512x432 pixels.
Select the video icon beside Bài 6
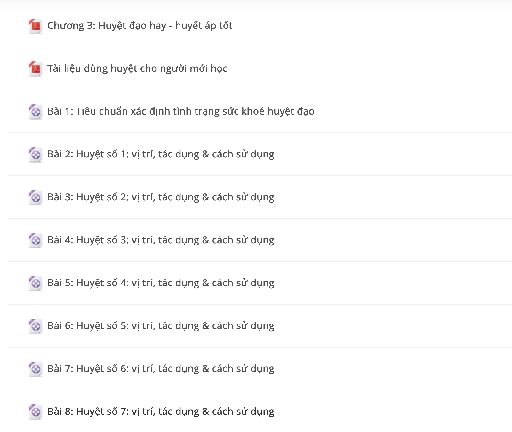click(x=36, y=326)
